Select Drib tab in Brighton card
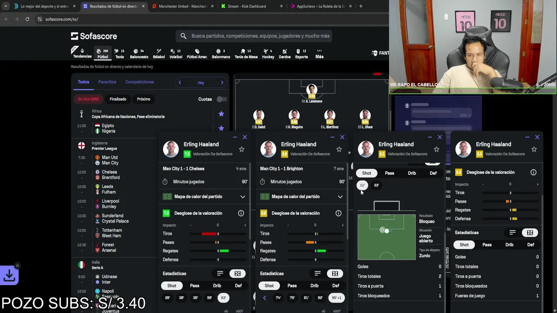557x313 pixels. point(314,286)
